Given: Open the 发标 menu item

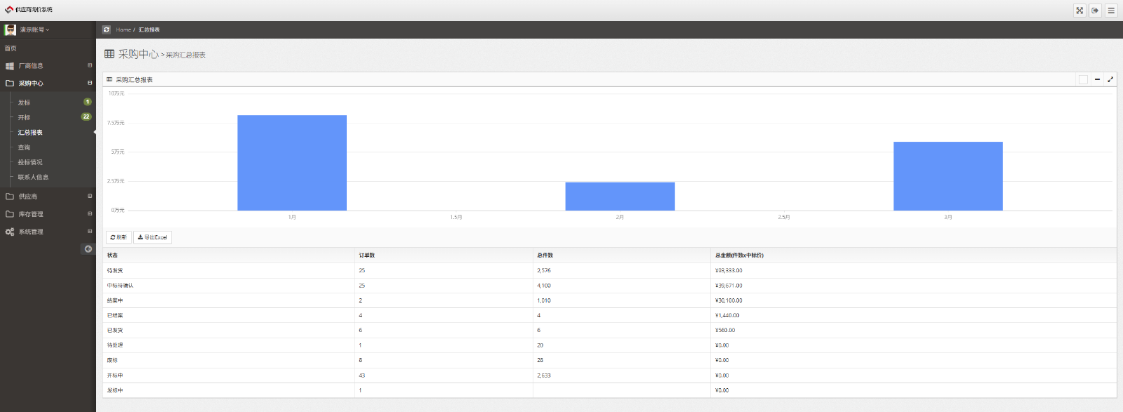Looking at the screenshot, I should (x=25, y=102).
